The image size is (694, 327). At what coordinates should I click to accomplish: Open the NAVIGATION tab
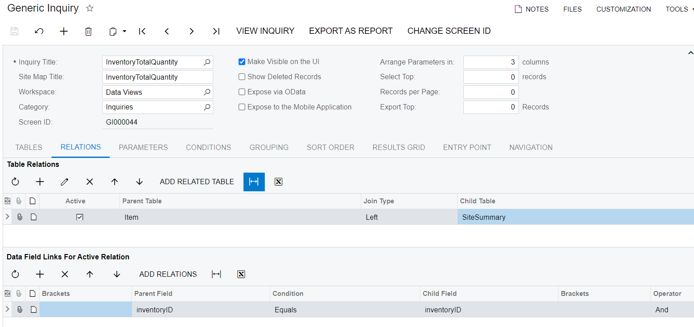[x=531, y=147]
